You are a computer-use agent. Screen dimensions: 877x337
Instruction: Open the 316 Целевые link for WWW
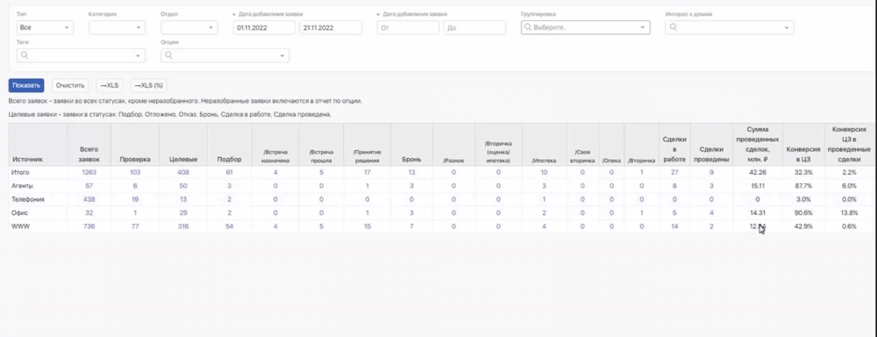(x=183, y=226)
